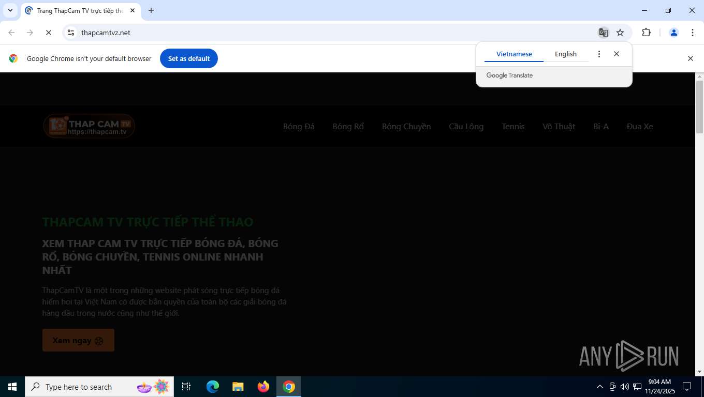Open Bóng Rổ menu item
This screenshot has height=397, width=704.
348,127
